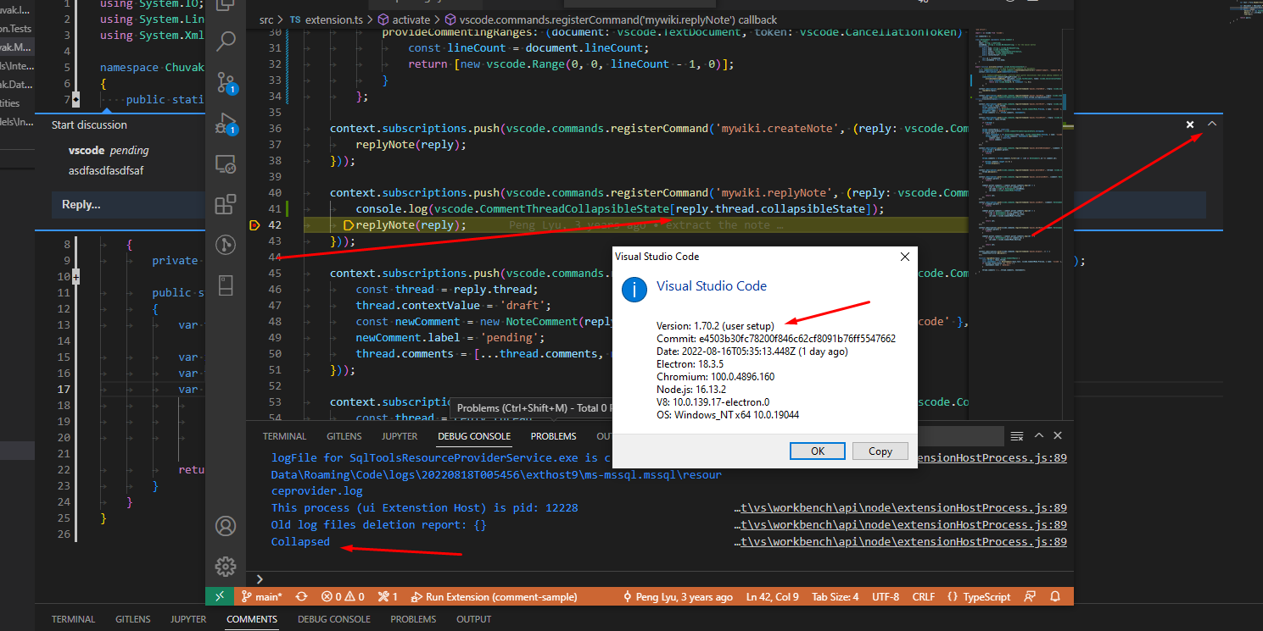The height and width of the screenshot is (631, 1263).
Task: Open the Manage gear menu
Action: click(225, 567)
